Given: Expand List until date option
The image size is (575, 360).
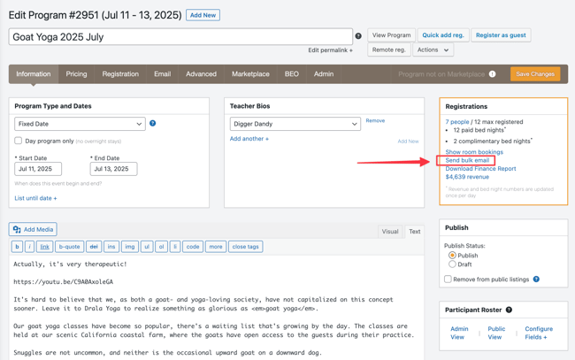Looking at the screenshot, I should [x=35, y=198].
